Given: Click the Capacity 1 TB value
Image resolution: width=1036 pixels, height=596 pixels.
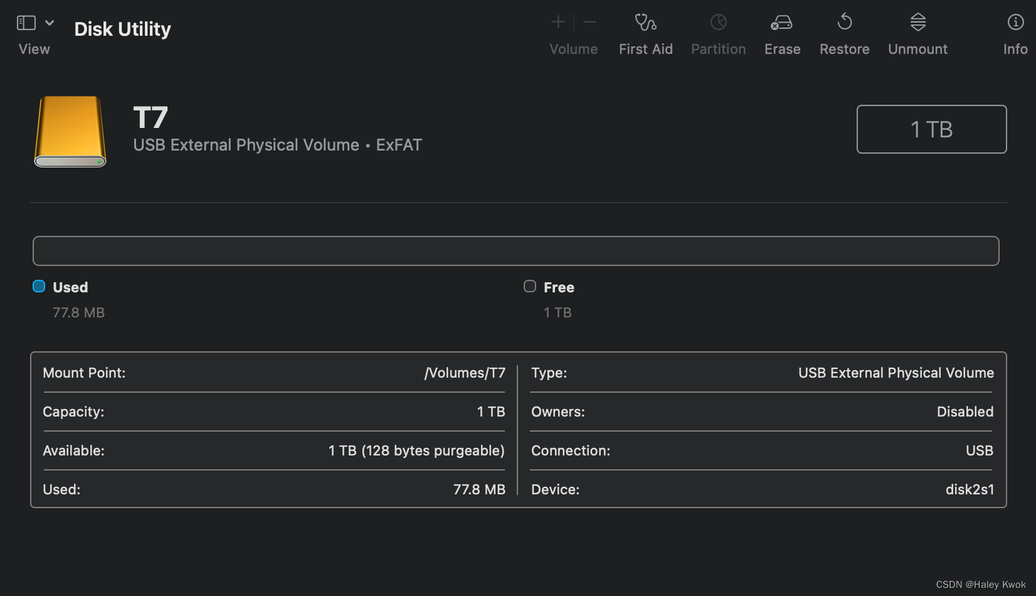Looking at the screenshot, I should [491, 412].
